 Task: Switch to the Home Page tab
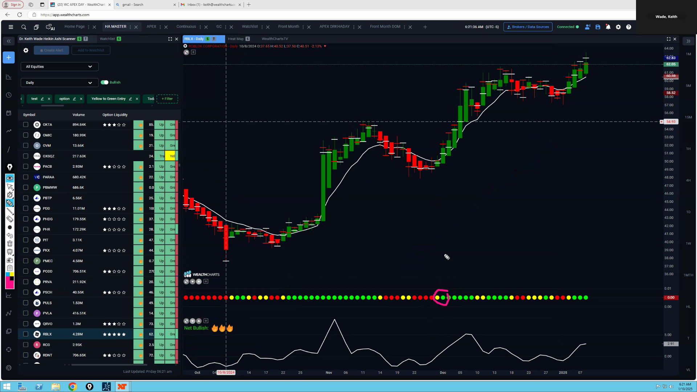tap(74, 26)
